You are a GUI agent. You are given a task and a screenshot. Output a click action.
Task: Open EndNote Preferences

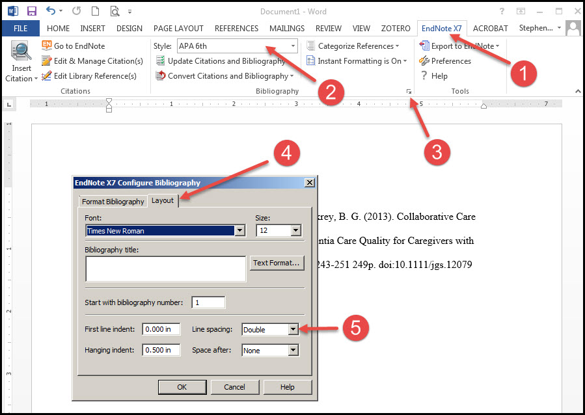click(445, 60)
